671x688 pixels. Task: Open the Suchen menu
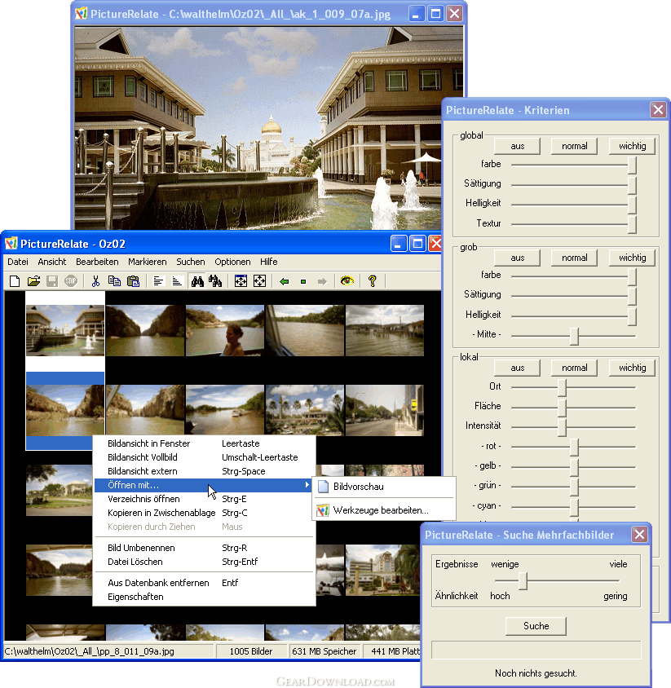191,262
